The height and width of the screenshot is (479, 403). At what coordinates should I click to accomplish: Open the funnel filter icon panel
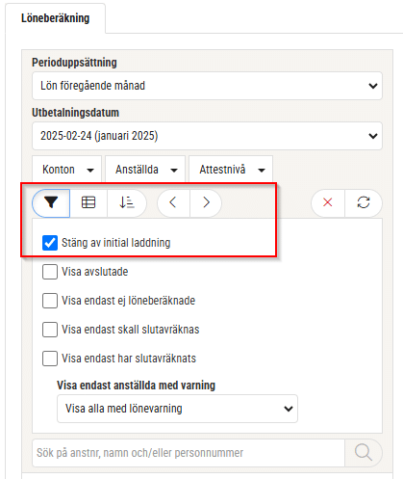click(51, 202)
